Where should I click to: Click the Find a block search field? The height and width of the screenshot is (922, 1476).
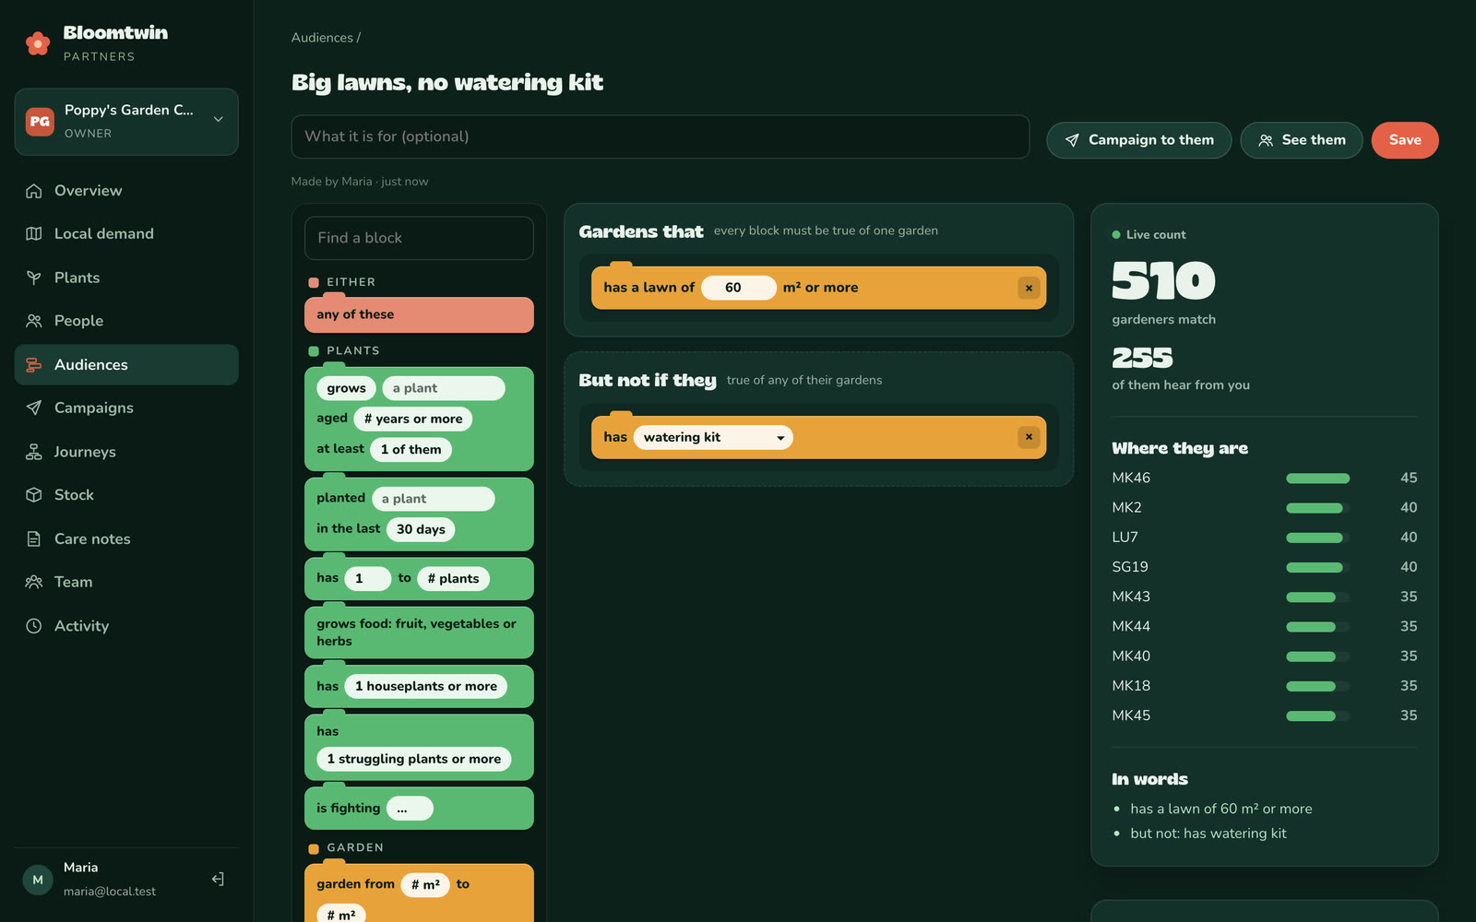click(x=419, y=238)
